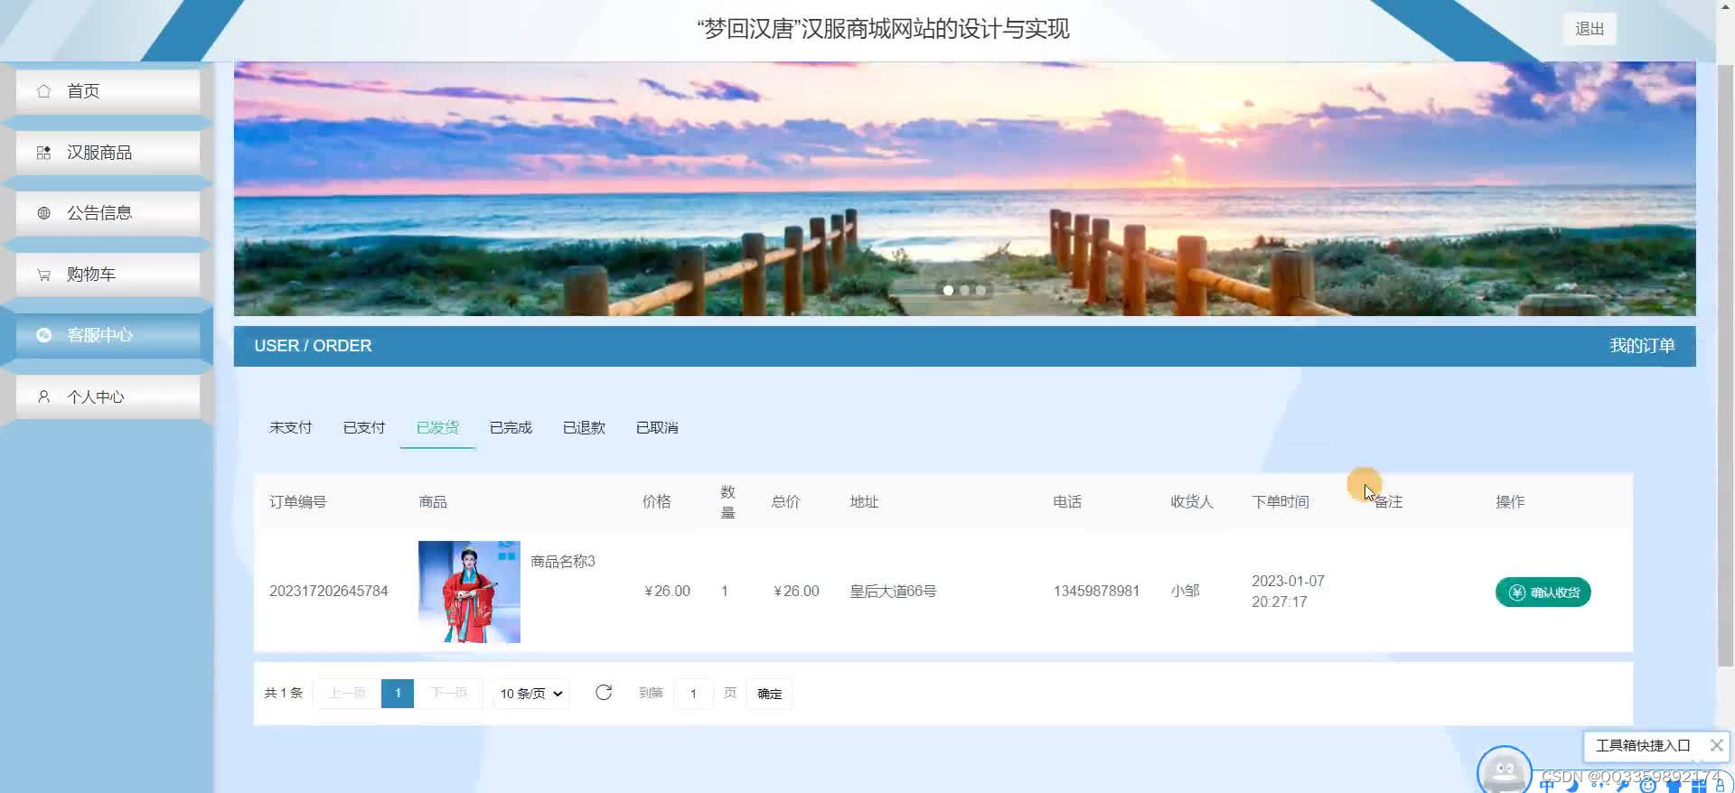Open the 已退款 orders tab

[584, 427]
